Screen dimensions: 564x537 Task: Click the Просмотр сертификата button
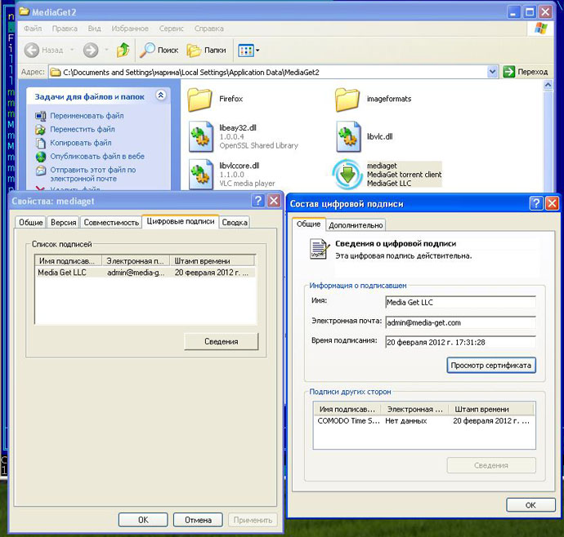[x=491, y=365]
